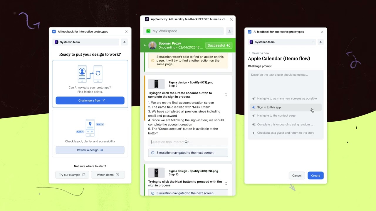Click the Cancel button

[x=297, y=176]
